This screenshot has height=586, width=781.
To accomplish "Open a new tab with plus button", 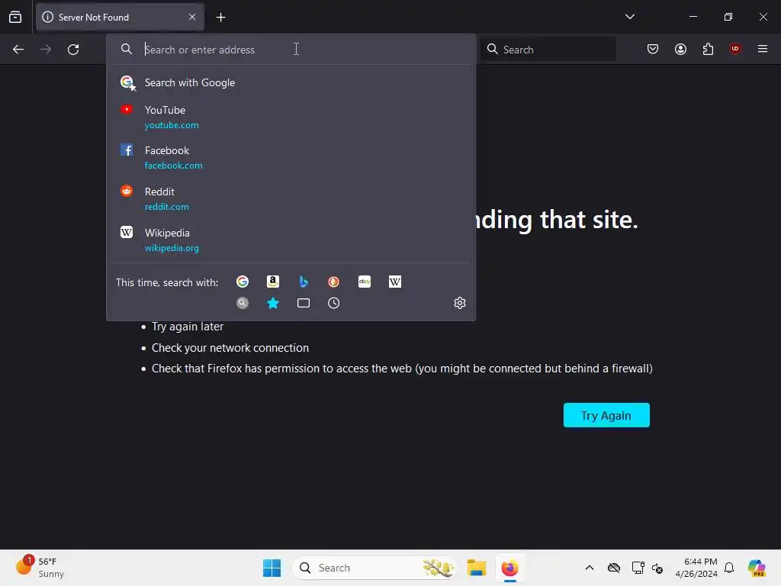I will tap(220, 18).
